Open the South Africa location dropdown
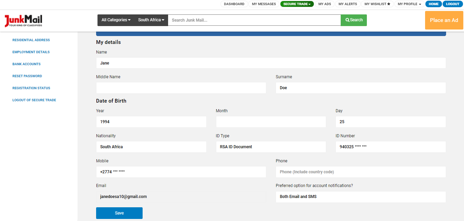Viewport: 464px width, 221px height. point(151,20)
